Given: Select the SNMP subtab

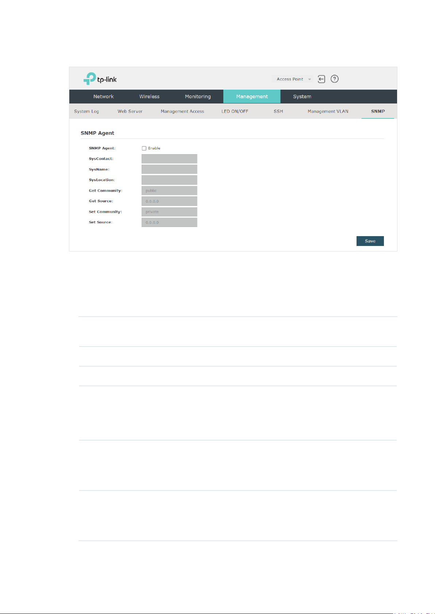Looking at the screenshot, I should [378, 112].
